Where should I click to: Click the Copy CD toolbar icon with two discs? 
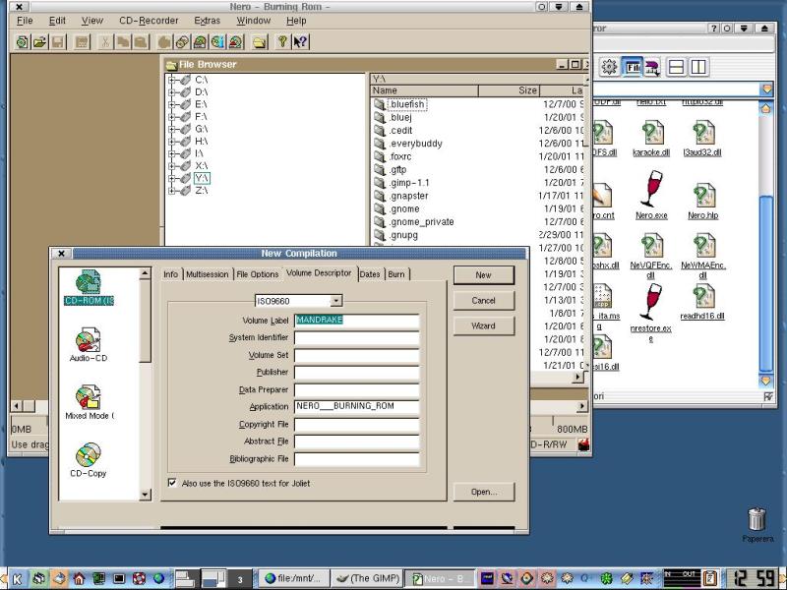pos(182,42)
